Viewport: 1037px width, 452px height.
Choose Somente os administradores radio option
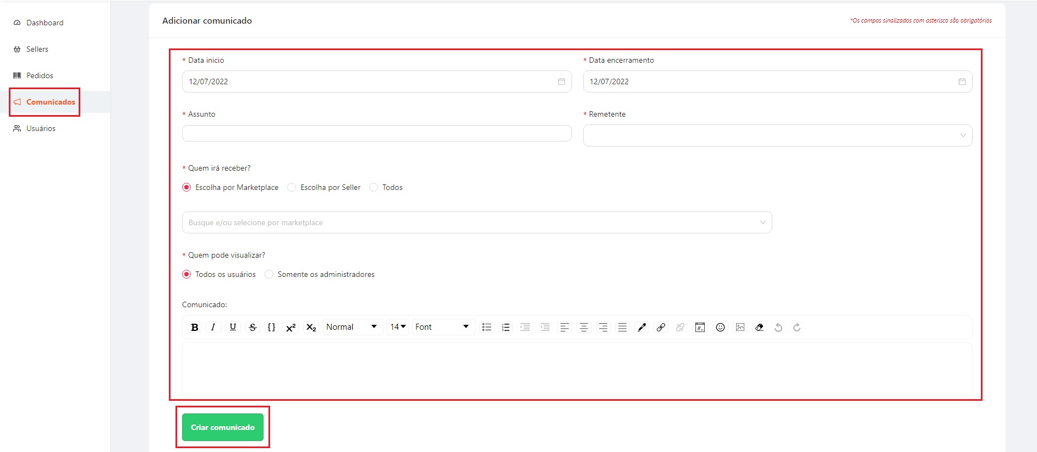(x=269, y=274)
